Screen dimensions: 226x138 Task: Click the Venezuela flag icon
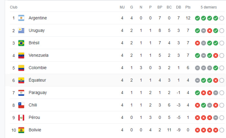21,55
